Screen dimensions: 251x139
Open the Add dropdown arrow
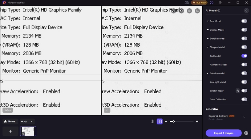point(32,121)
